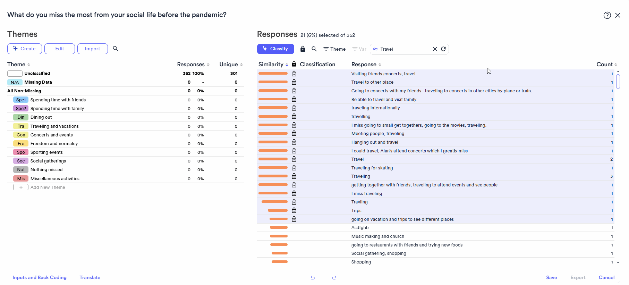Toggle lock on 'Travel to other place' response
Image resolution: width=629 pixels, height=285 pixels.
point(294,82)
